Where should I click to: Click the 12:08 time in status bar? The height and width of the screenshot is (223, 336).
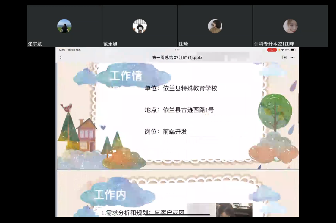(x=62, y=50)
